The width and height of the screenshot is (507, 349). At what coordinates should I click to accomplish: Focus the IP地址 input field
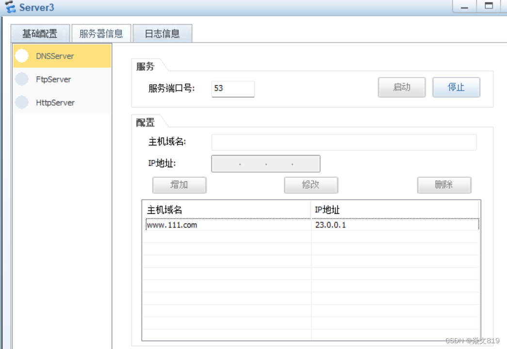click(x=266, y=163)
